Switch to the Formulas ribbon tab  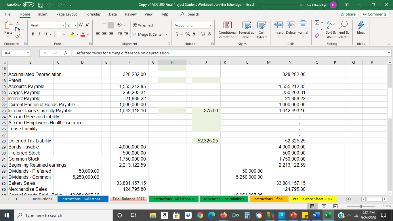pos(93,14)
